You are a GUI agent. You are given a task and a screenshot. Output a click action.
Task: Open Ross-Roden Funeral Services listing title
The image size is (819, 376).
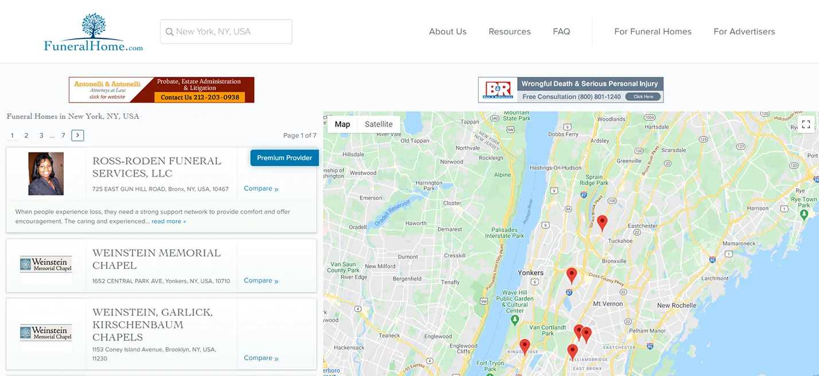(157, 167)
